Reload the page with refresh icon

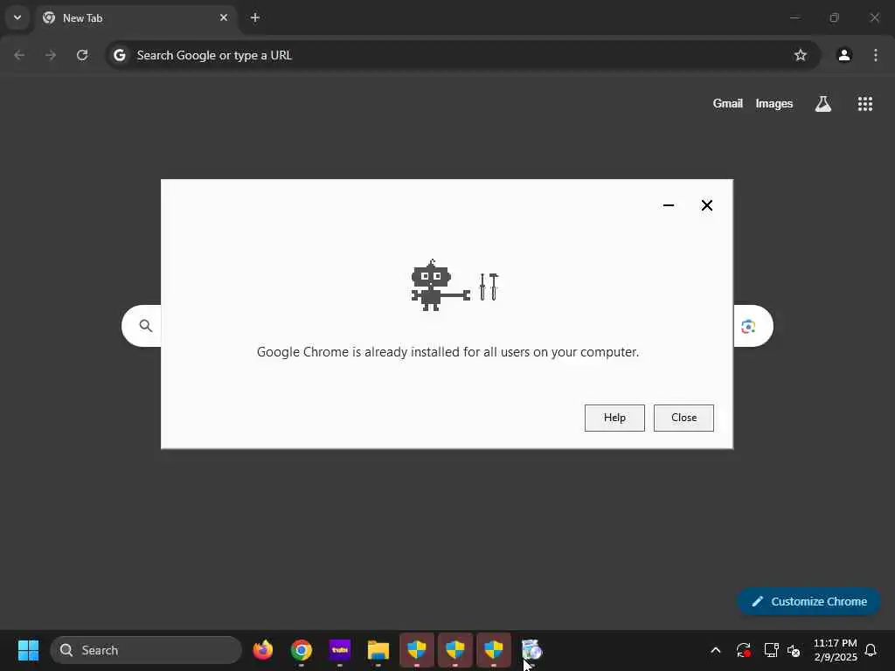coord(82,55)
